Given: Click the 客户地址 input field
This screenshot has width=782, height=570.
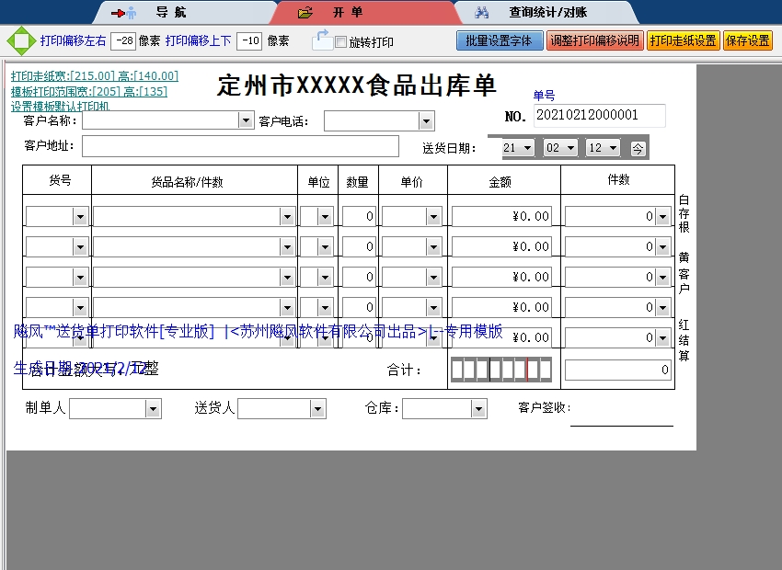Looking at the screenshot, I should tap(240, 146).
